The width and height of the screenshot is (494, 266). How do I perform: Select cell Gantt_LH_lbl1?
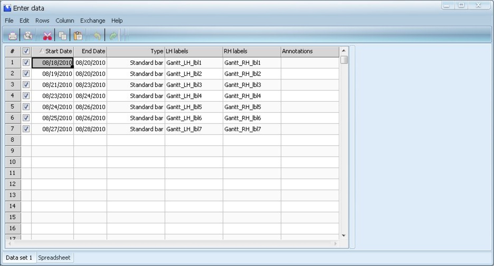pyautogui.click(x=194, y=63)
